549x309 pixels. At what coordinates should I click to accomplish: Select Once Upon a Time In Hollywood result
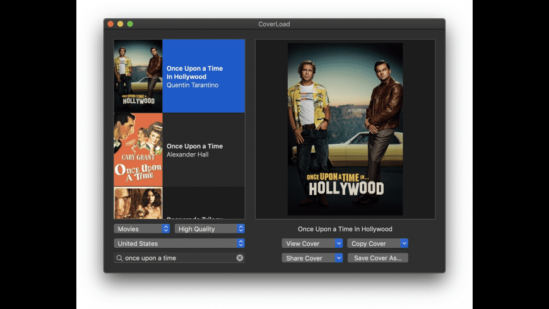(x=203, y=76)
